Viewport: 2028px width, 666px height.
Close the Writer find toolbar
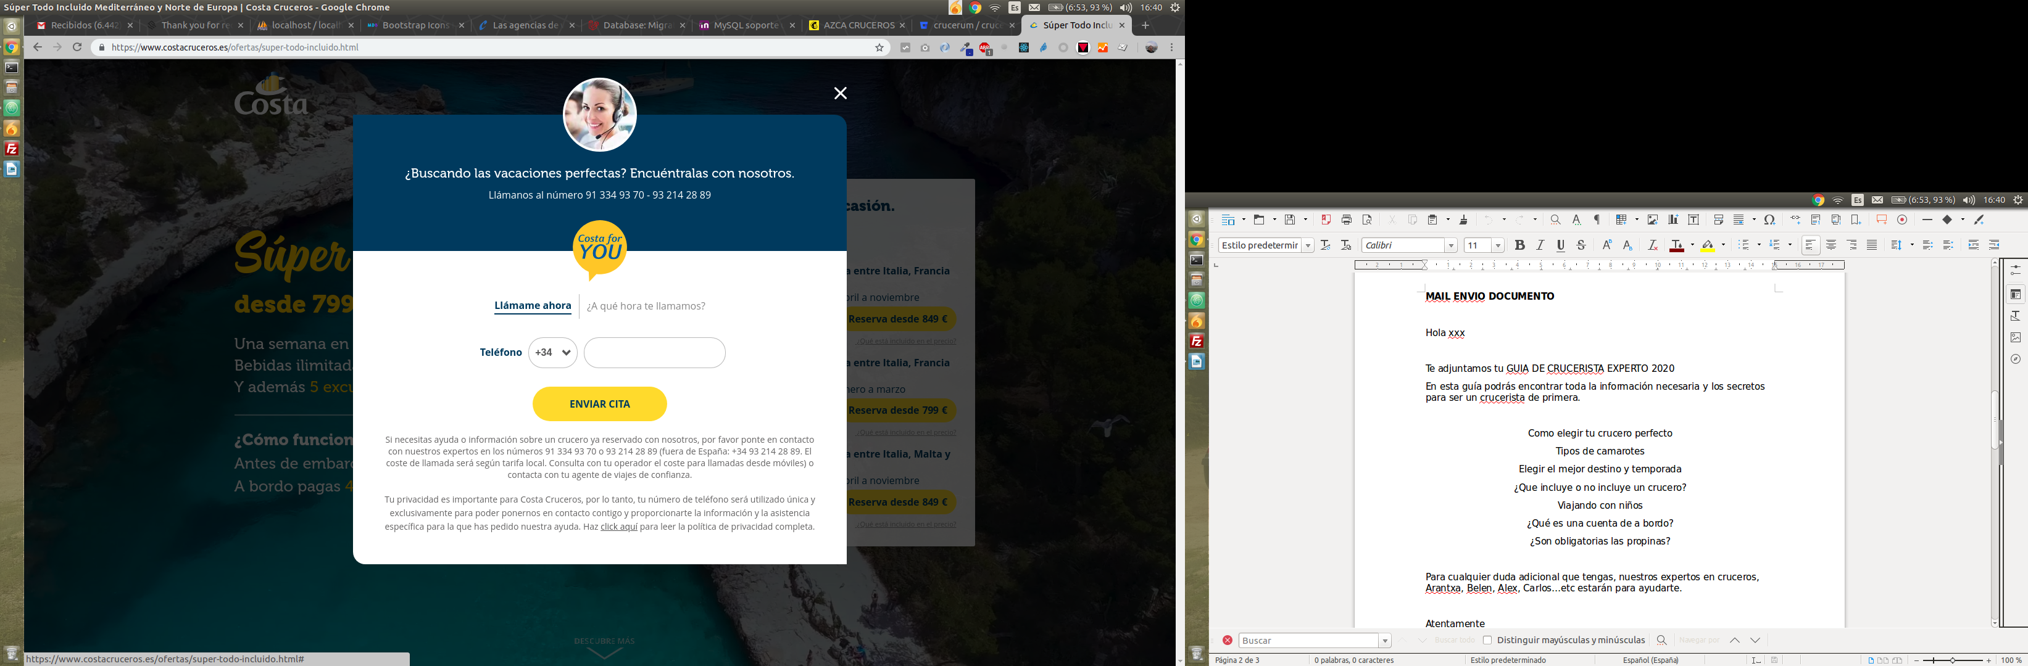pyautogui.click(x=1226, y=640)
